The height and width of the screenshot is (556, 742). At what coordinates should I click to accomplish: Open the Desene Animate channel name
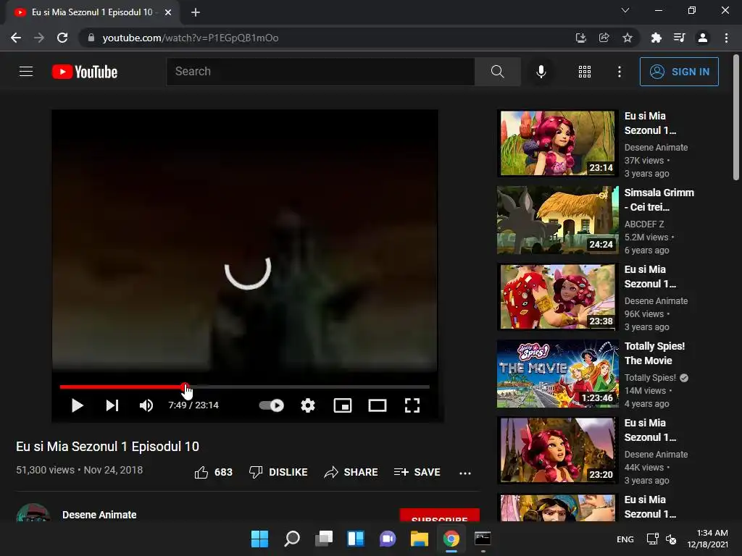coord(99,515)
